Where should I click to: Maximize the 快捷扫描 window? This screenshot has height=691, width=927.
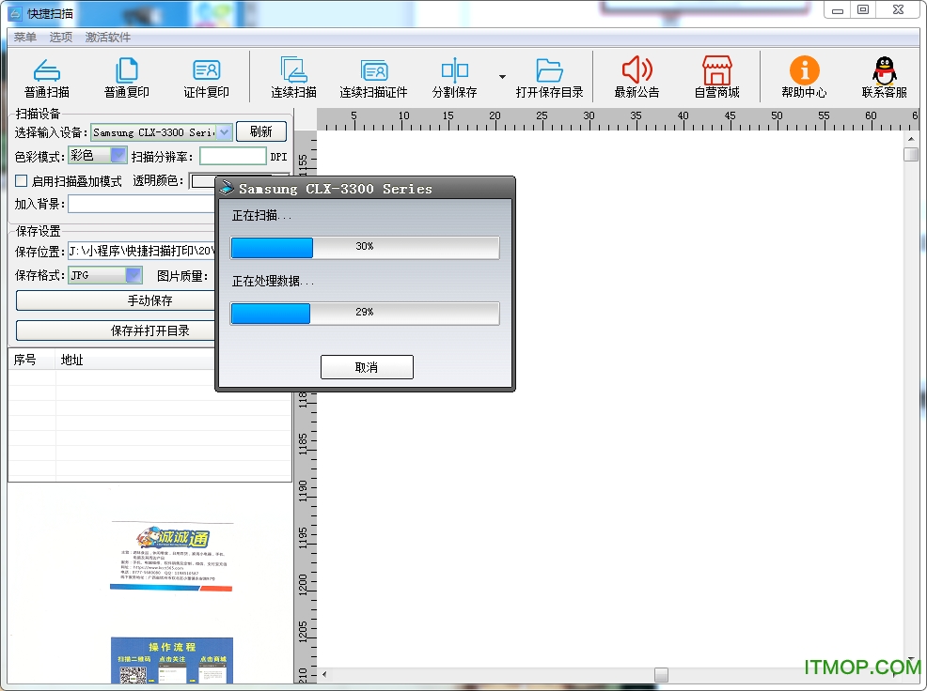point(863,10)
